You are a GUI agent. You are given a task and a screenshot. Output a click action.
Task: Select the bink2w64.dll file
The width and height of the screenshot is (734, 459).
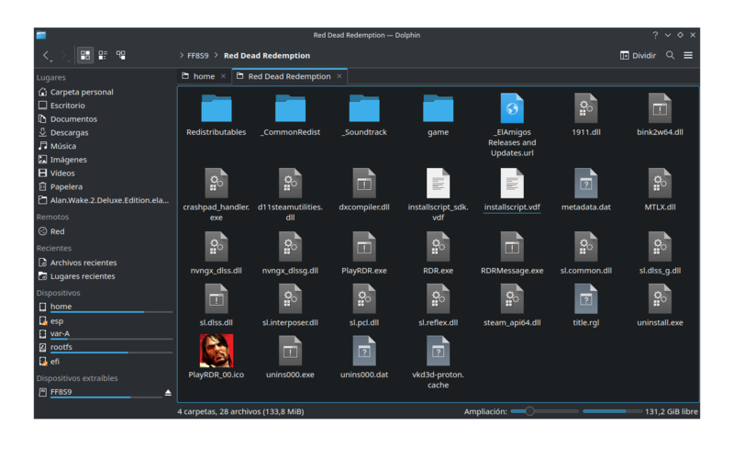pyautogui.click(x=660, y=116)
